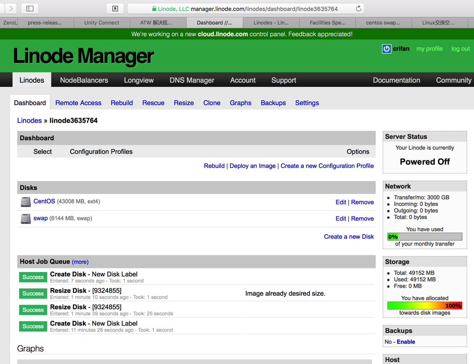
Task: Click the Powered Off server status text
Action: pyautogui.click(x=425, y=162)
